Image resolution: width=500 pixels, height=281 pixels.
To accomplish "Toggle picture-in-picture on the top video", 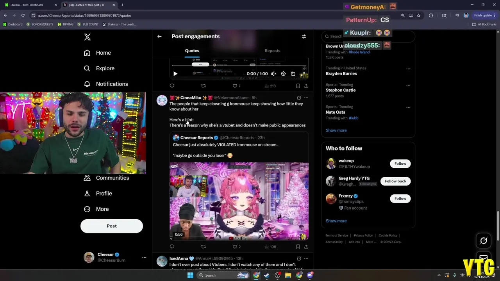I will click(293, 74).
